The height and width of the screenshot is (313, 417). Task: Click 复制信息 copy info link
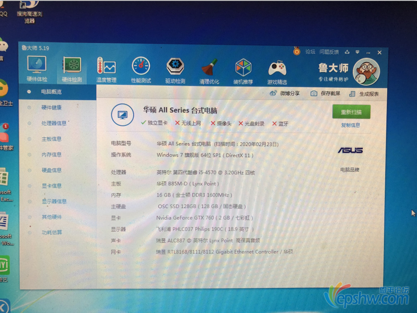[x=351, y=125]
